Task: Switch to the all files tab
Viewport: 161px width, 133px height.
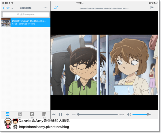Action: tap(8, 115)
